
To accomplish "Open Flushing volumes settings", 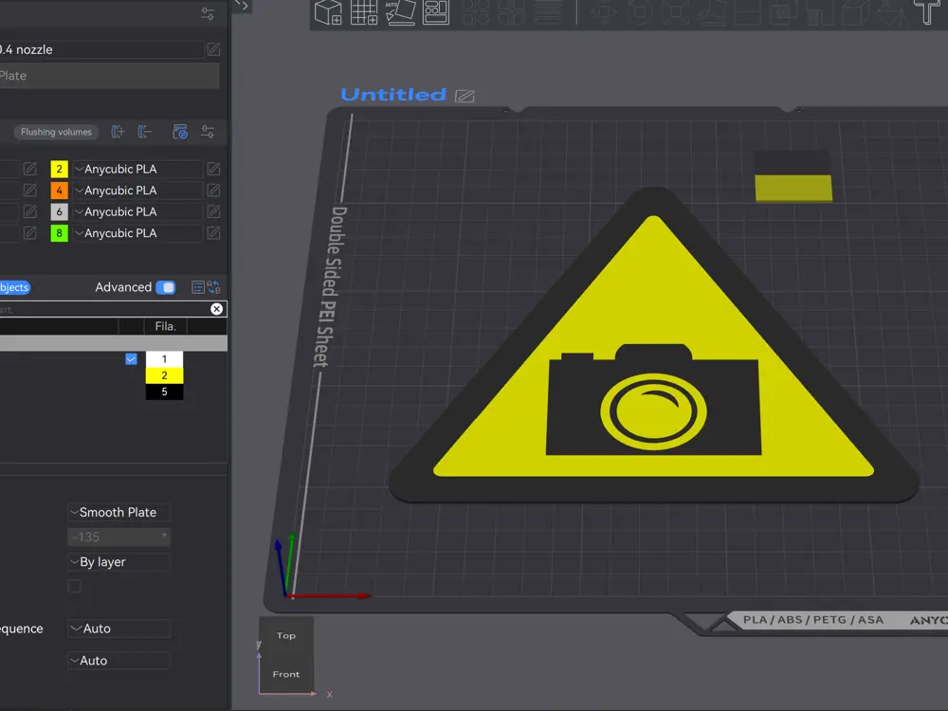I will (x=56, y=132).
